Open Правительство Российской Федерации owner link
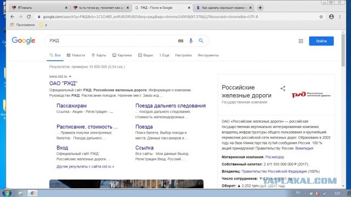Image resolution: width=351 pixels, height=197 pixels. 274,171
